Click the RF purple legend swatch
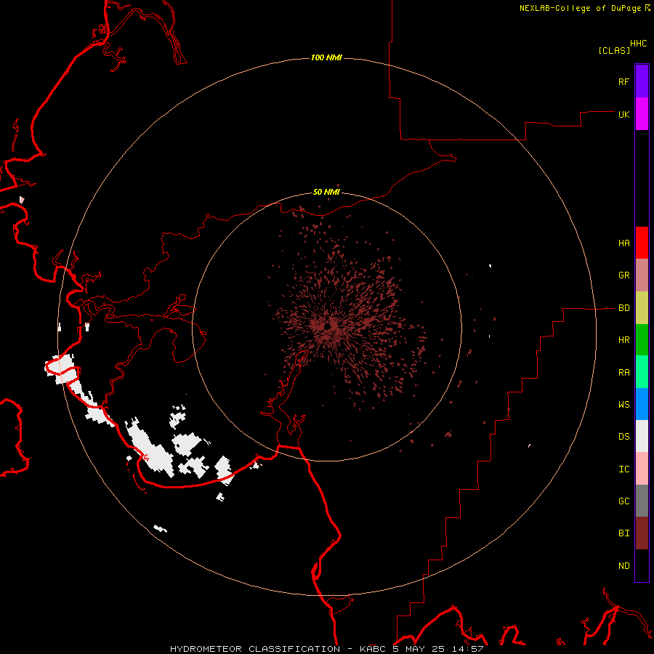 [642, 81]
